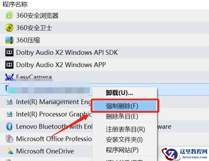The height and width of the screenshot is (161, 209).
Task: Select Intel(R) Management Engine row text
Action: pyautogui.click(x=54, y=102)
